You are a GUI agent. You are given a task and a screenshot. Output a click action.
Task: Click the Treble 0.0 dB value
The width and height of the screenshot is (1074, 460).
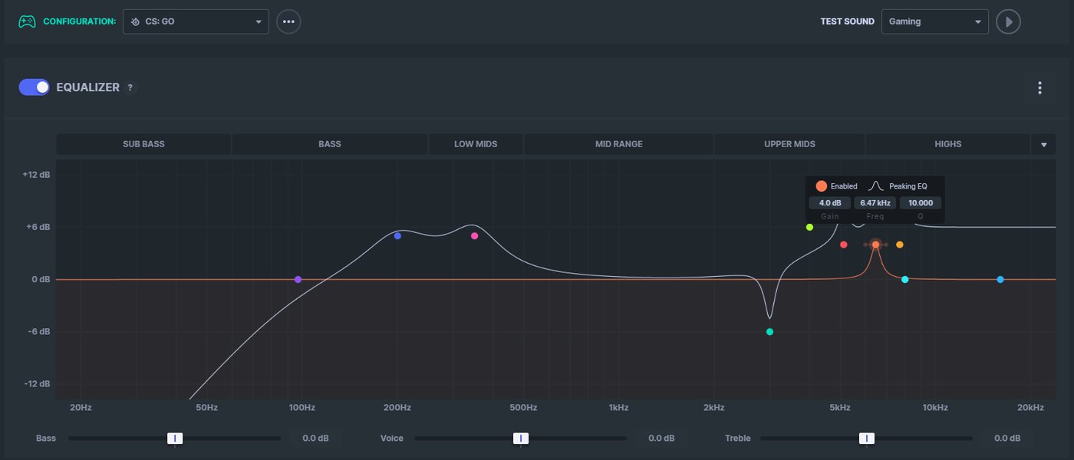pos(1007,439)
